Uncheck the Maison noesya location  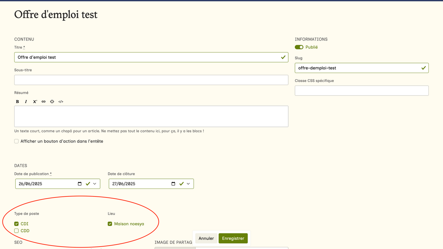[110, 224]
